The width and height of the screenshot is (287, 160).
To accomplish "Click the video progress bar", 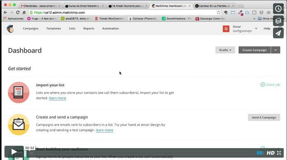I will pyautogui.click(x=141, y=153).
